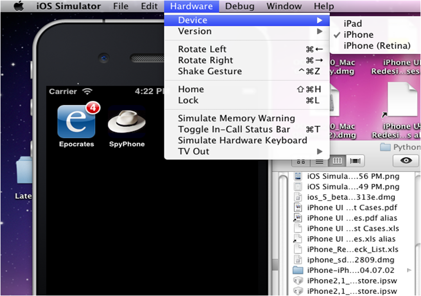Open the Edit menu
The width and height of the screenshot is (421, 296).
(149, 6)
